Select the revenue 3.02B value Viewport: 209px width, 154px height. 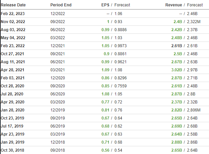coord(177,70)
